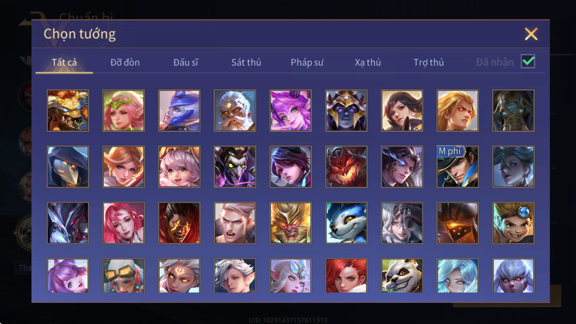Select the panda hero portrait
Screen dimensions: 576x324
[x=402, y=275]
